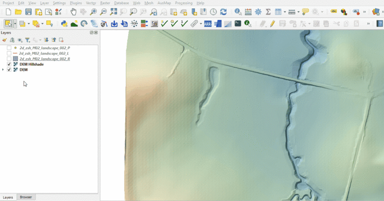
Task: Toggle the 2d_zsh_M02_landscape_002_R layer checkbox
Action: click(x=9, y=59)
